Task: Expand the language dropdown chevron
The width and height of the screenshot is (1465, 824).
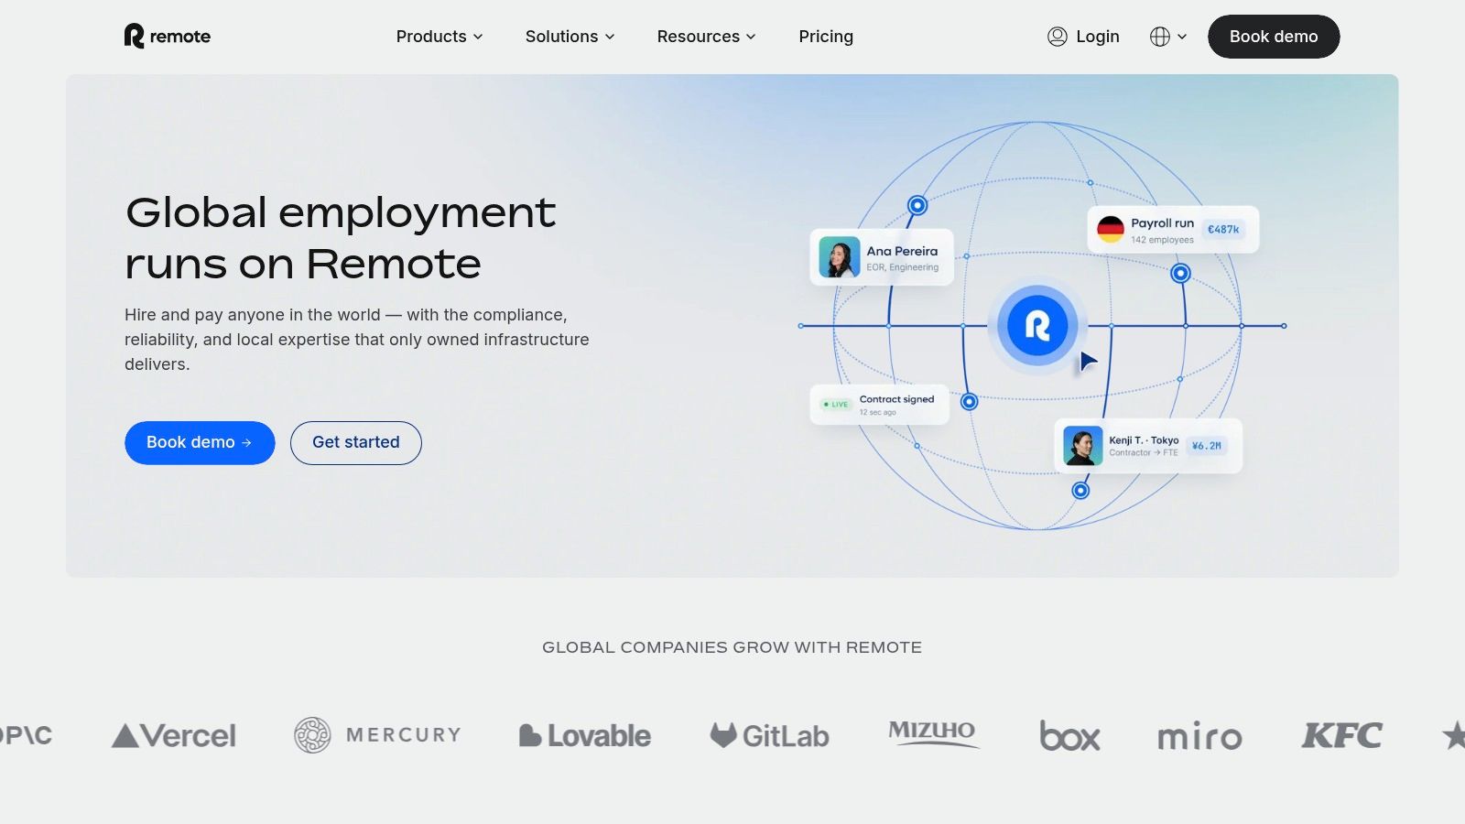Action: (1182, 37)
